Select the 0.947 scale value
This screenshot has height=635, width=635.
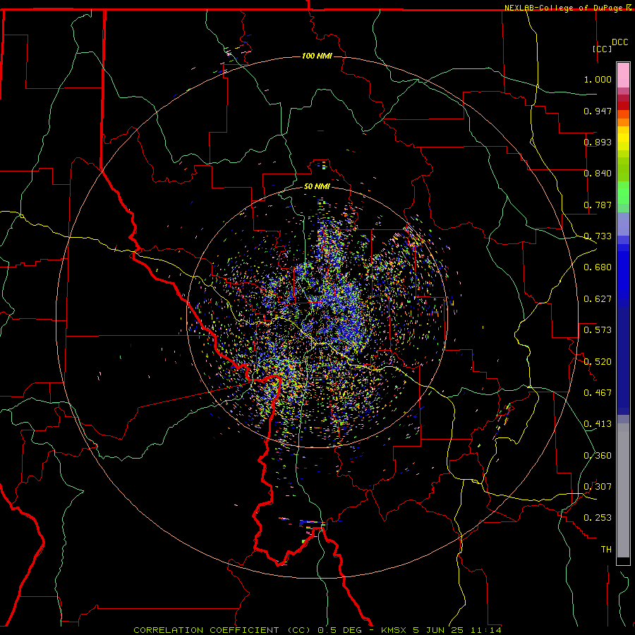pos(598,111)
